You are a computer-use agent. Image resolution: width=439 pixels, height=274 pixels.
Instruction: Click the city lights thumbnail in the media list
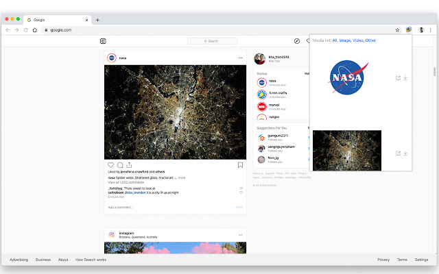tap(347, 151)
